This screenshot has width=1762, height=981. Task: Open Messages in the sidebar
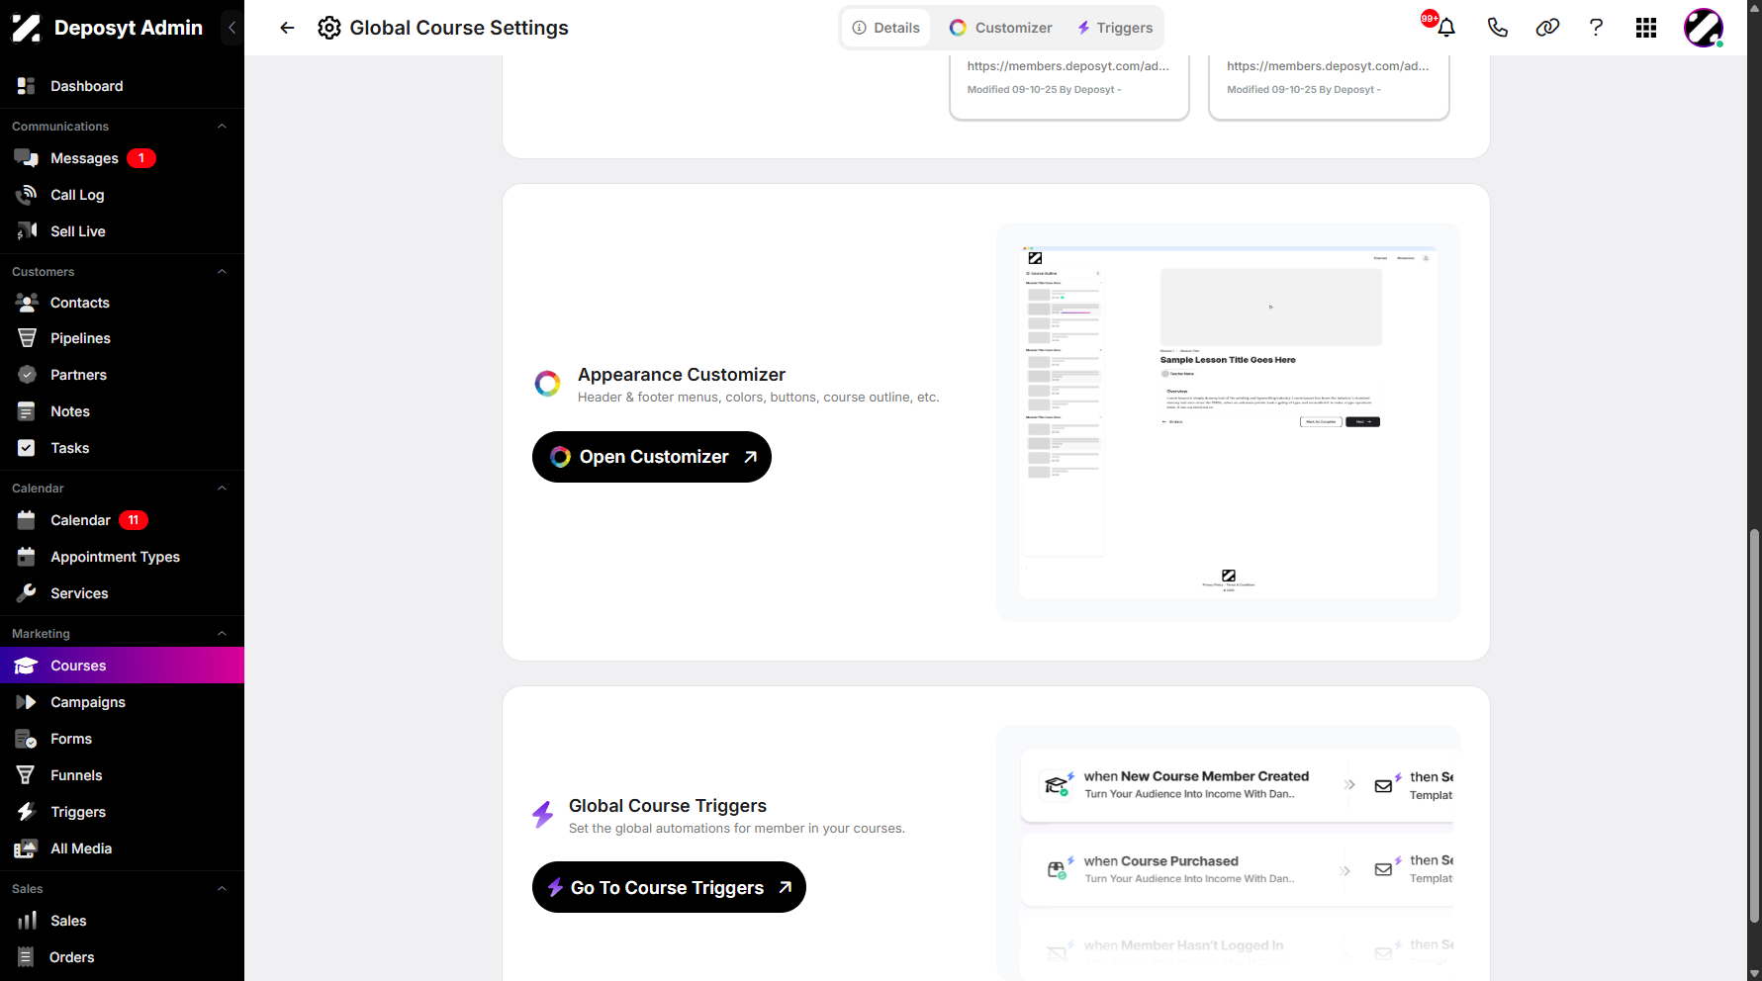coord(122,158)
